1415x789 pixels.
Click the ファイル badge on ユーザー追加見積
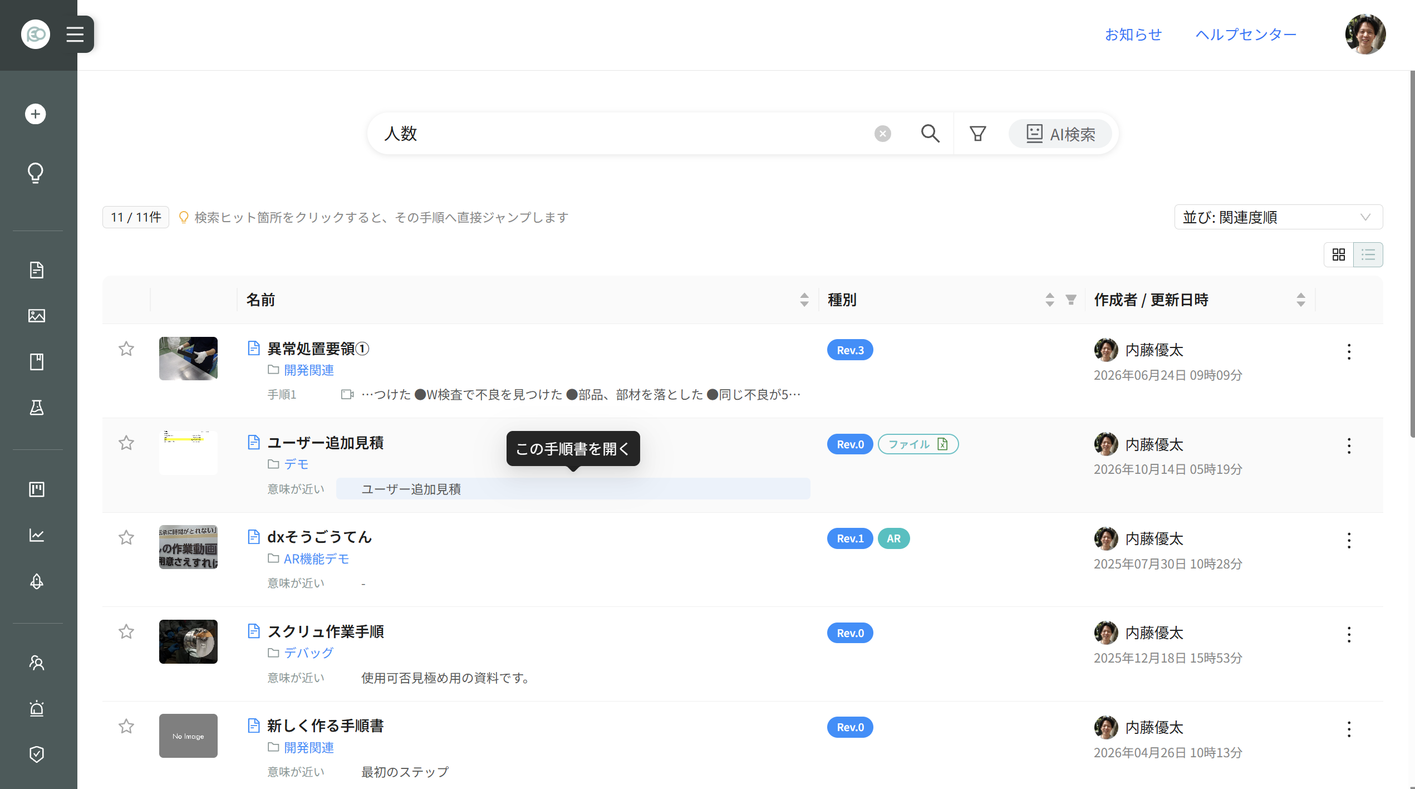pos(918,444)
